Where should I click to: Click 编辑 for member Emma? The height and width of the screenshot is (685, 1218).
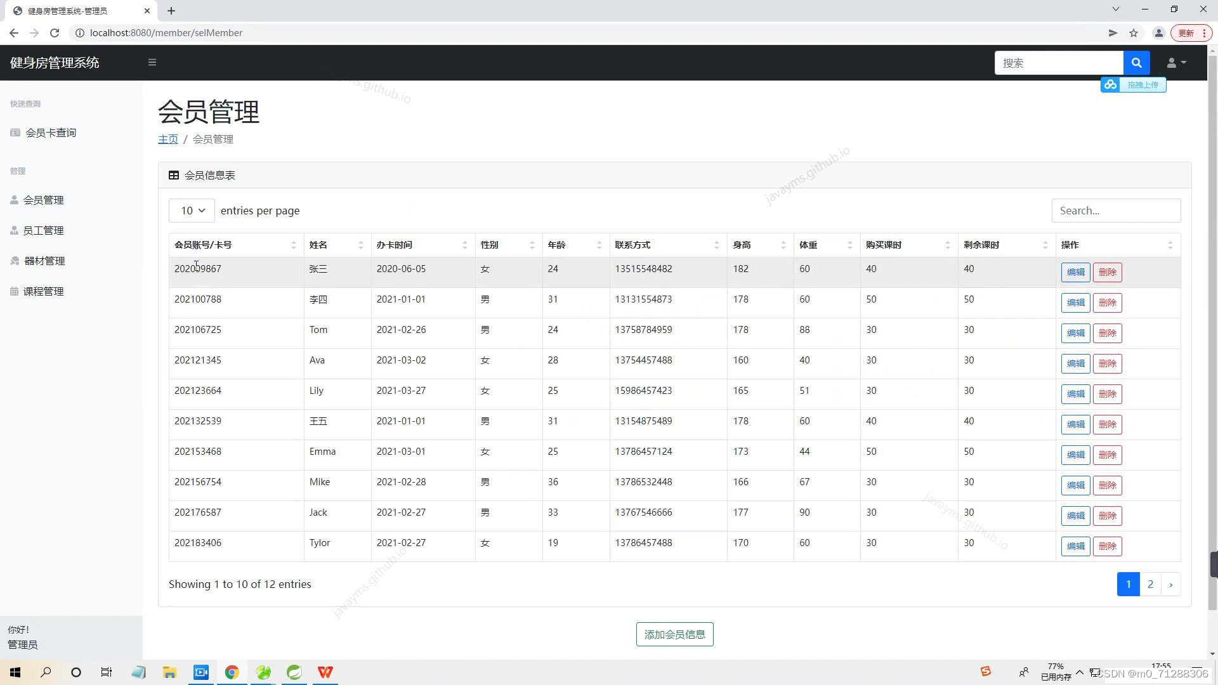(1075, 455)
